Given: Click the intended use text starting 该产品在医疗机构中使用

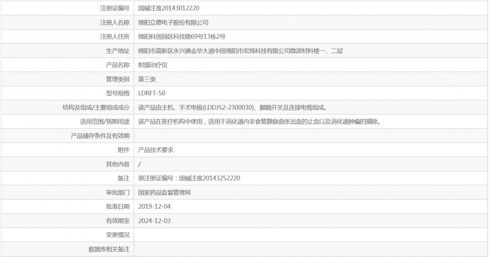Looking at the screenshot, I should [260, 121].
